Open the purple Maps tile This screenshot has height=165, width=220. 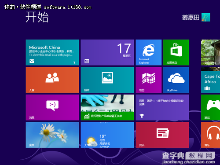click(149, 80)
